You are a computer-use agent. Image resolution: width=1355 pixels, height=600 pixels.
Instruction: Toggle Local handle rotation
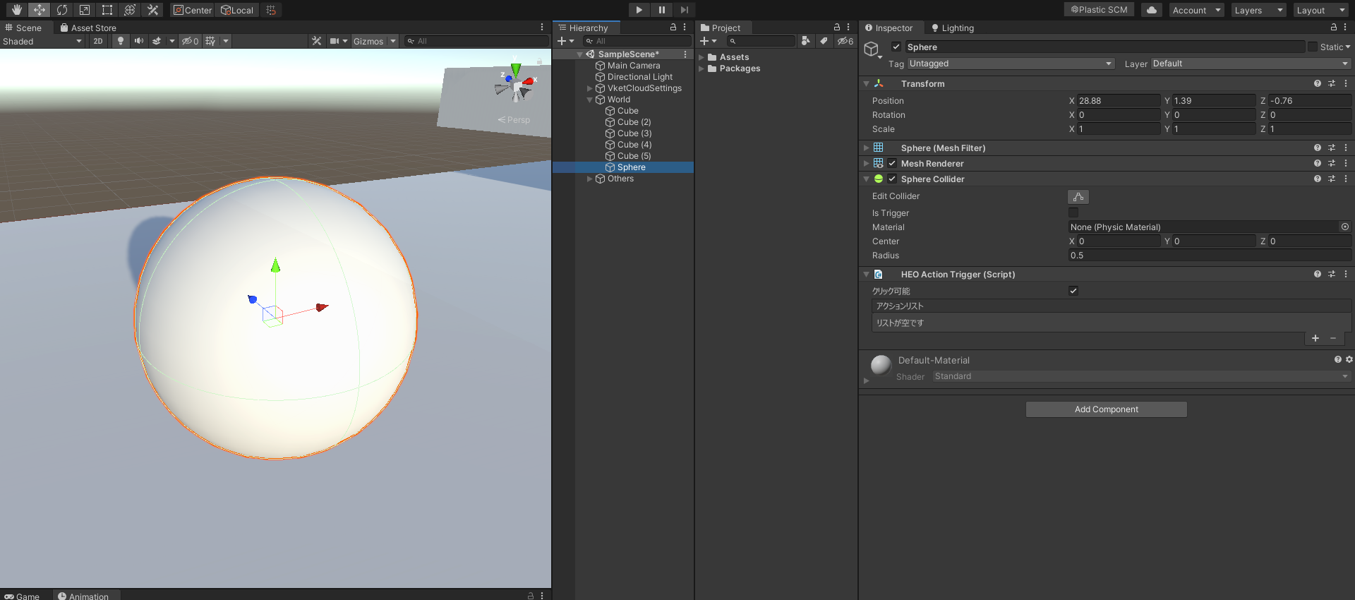click(237, 10)
